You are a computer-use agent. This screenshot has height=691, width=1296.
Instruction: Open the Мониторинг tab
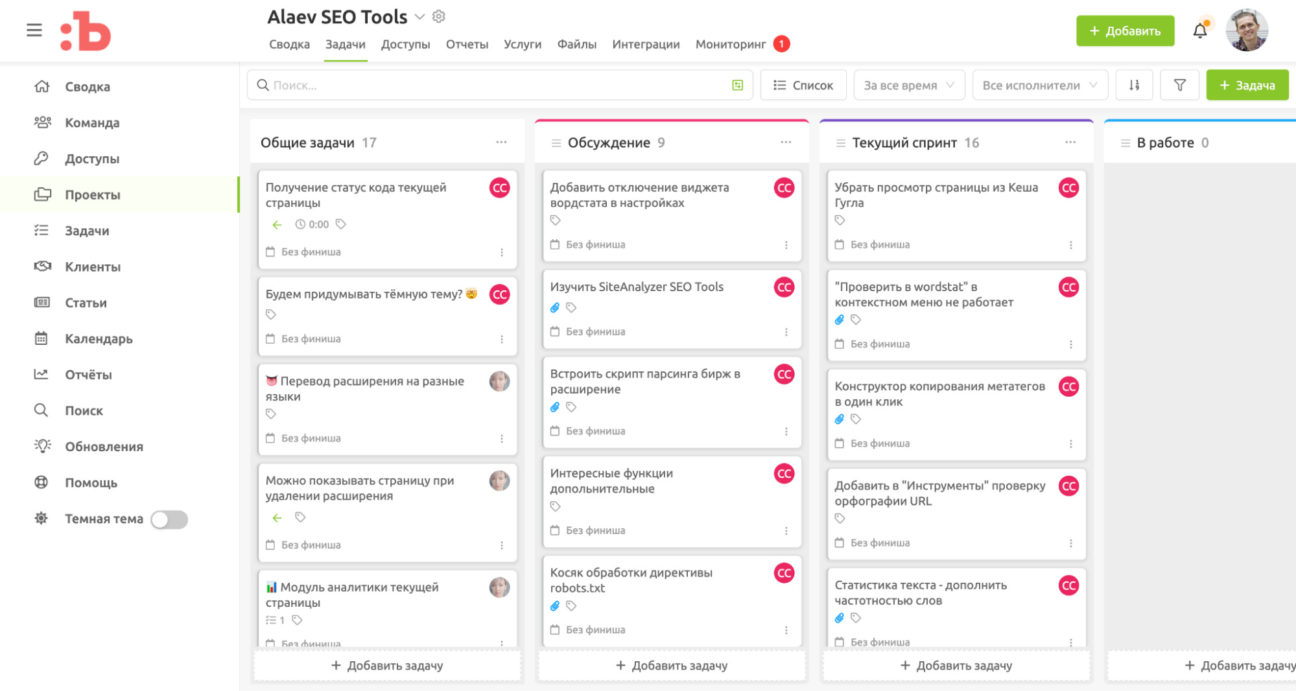(x=731, y=44)
